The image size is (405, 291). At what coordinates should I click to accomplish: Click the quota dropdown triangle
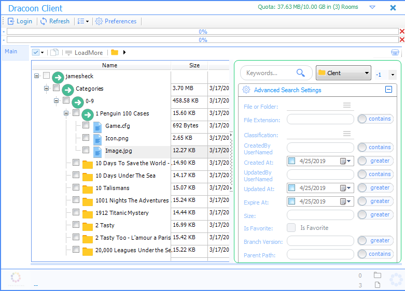pos(372,7)
